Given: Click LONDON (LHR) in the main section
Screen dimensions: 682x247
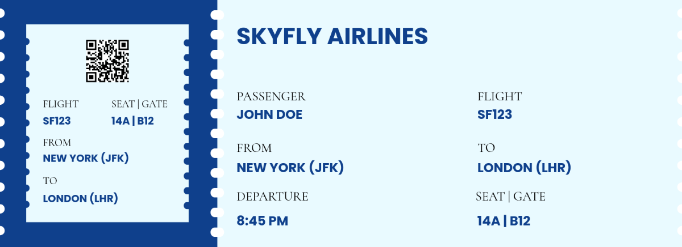Looking at the screenshot, I should pos(524,168).
